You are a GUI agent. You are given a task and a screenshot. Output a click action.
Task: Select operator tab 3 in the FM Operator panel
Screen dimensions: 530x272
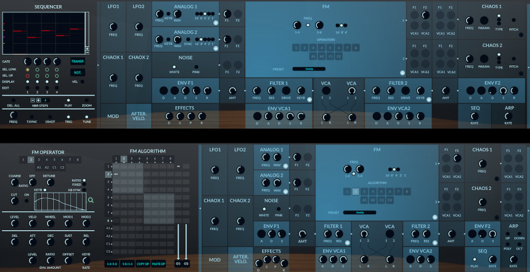point(39,160)
